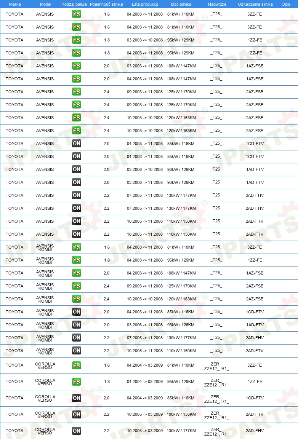Click 85kW / 116KM power in Avensis Kombi row
Viewport: 298px width, 439px height.
[x=181, y=311]
